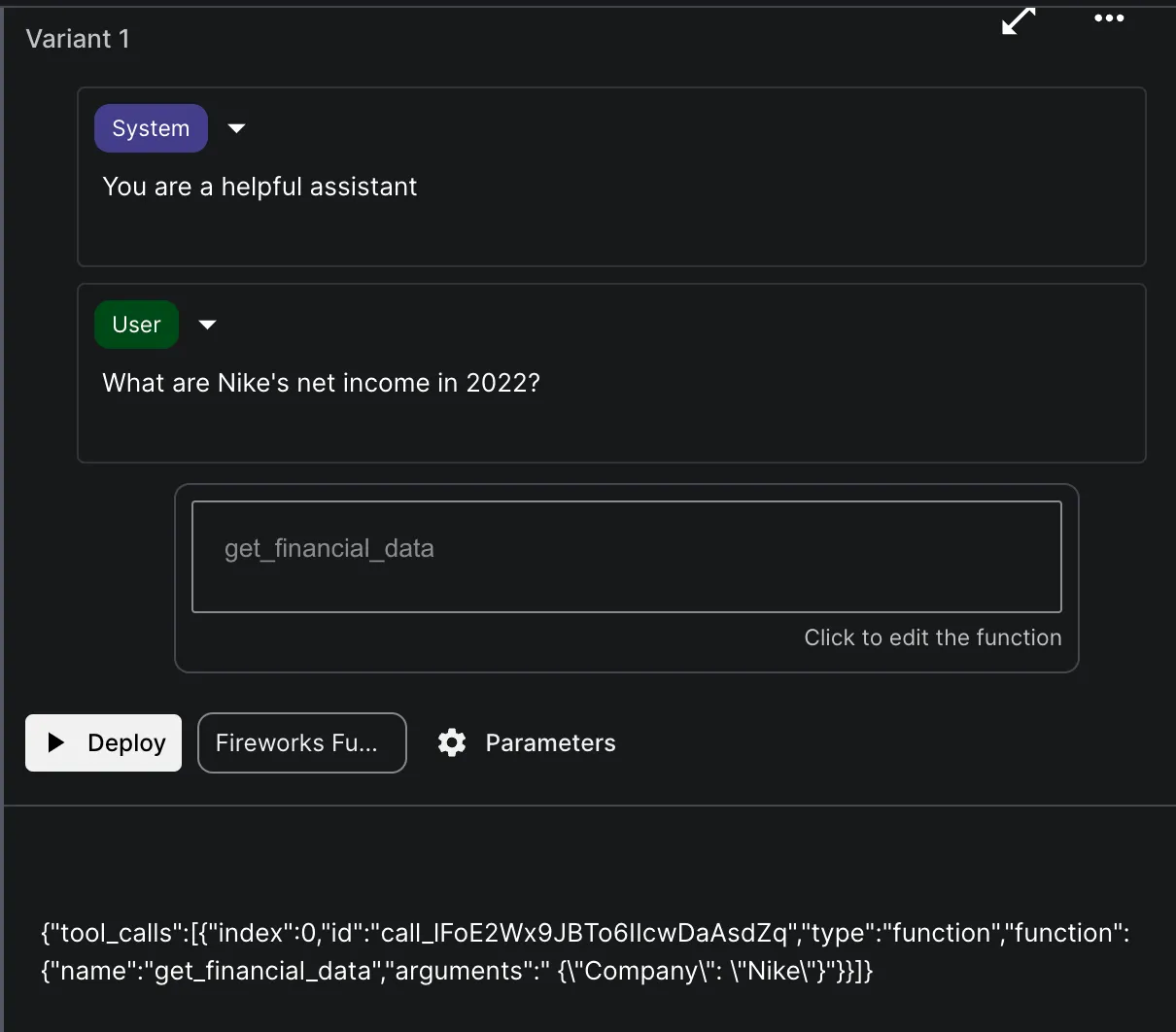Viewport: 1176px width, 1032px height.
Task: Click the purple System role badge
Action: [151, 128]
